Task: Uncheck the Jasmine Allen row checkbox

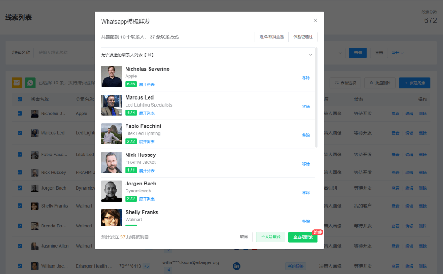Action: point(20,246)
